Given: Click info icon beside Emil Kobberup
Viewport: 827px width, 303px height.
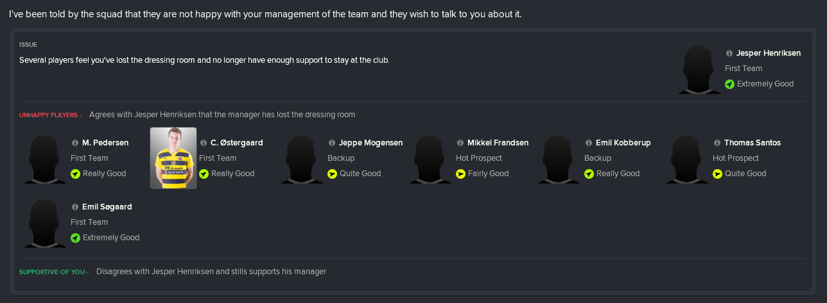Looking at the screenshot, I should [x=589, y=143].
